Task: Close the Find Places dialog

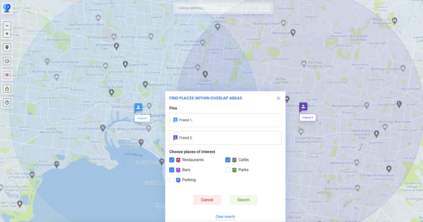Action: click(x=278, y=98)
